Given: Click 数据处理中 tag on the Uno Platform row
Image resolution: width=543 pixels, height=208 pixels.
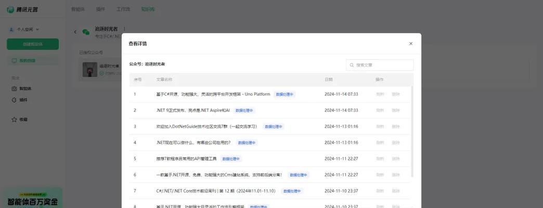Looking at the screenshot, I should tap(285, 94).
